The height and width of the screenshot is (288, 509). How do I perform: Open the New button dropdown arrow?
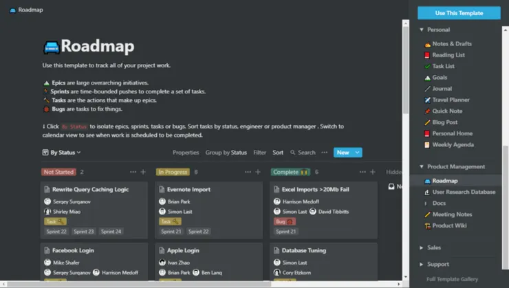(x=357, y=153)
